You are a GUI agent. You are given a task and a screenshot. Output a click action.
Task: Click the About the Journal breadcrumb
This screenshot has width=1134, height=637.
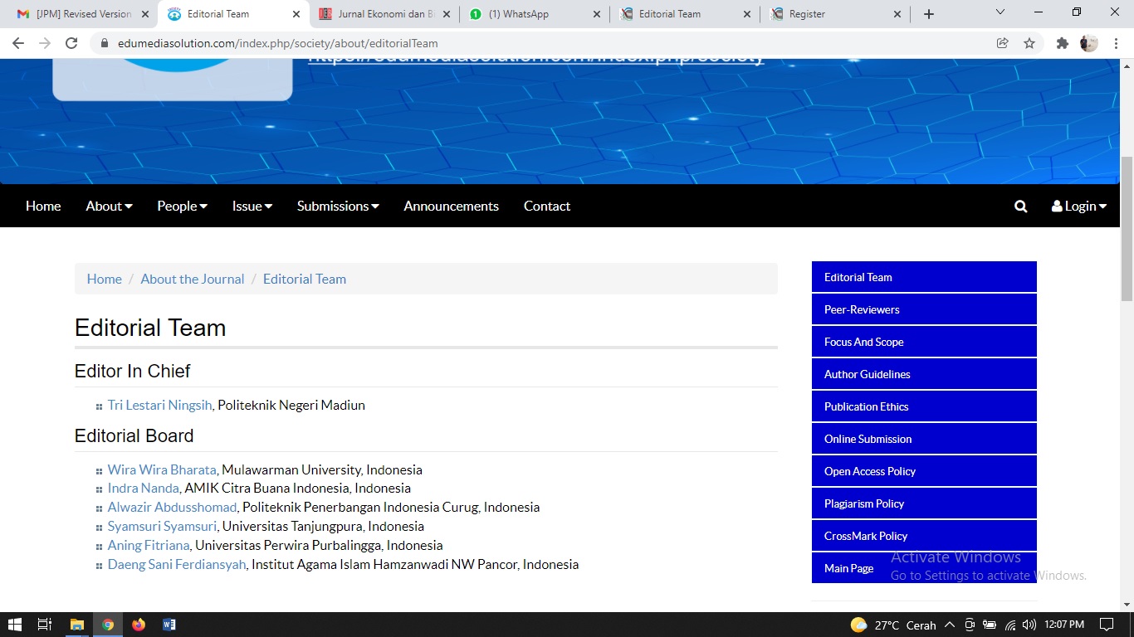(192, 280)
